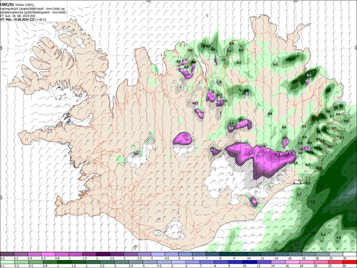
Task: Click the 20W longitude label
Action: pos(148,1)
